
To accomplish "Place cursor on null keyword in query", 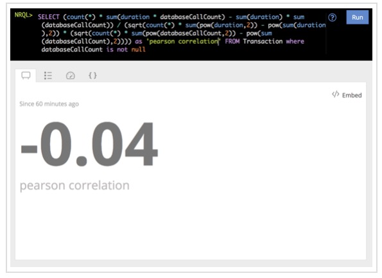I will 139,49.
